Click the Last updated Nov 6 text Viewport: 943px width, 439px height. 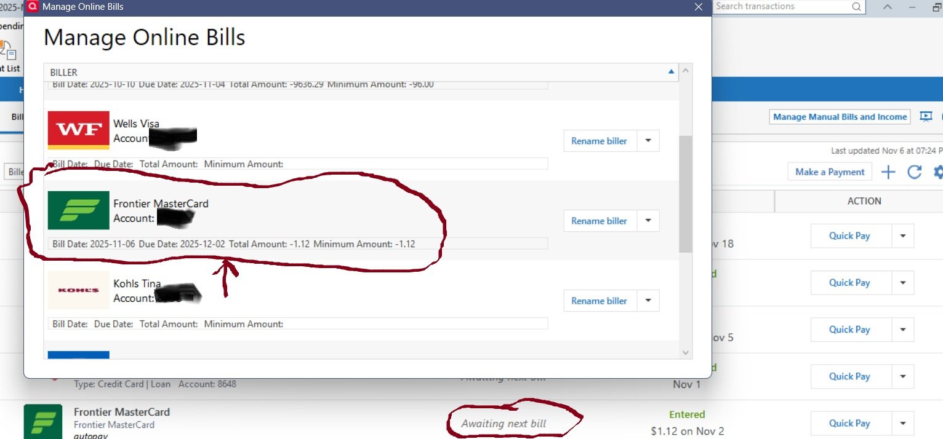[x=886, y=151]
